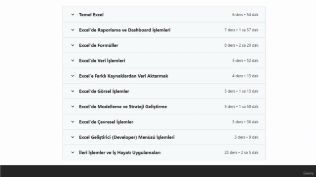Click the Excel'de Veri İşlemleri title
This screenshot has width=316, height=177.
pyautogui.click(x=102, y=60)
